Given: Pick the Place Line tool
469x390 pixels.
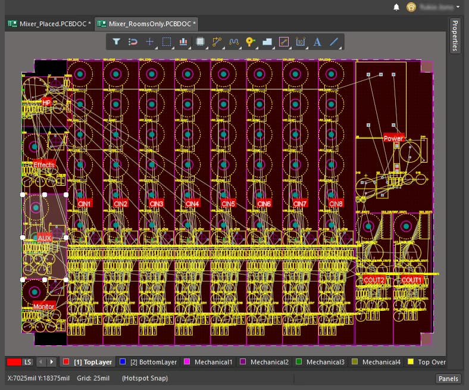Looking at the screenshot, I should coord(334,42).
